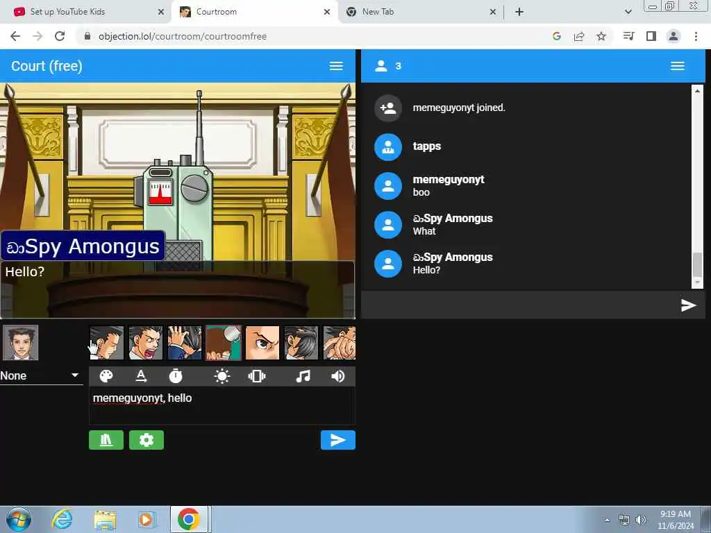Open the green gear settings button
Image resolution: width=711 pixels, height=533 pixels.
tap(147, 440)
